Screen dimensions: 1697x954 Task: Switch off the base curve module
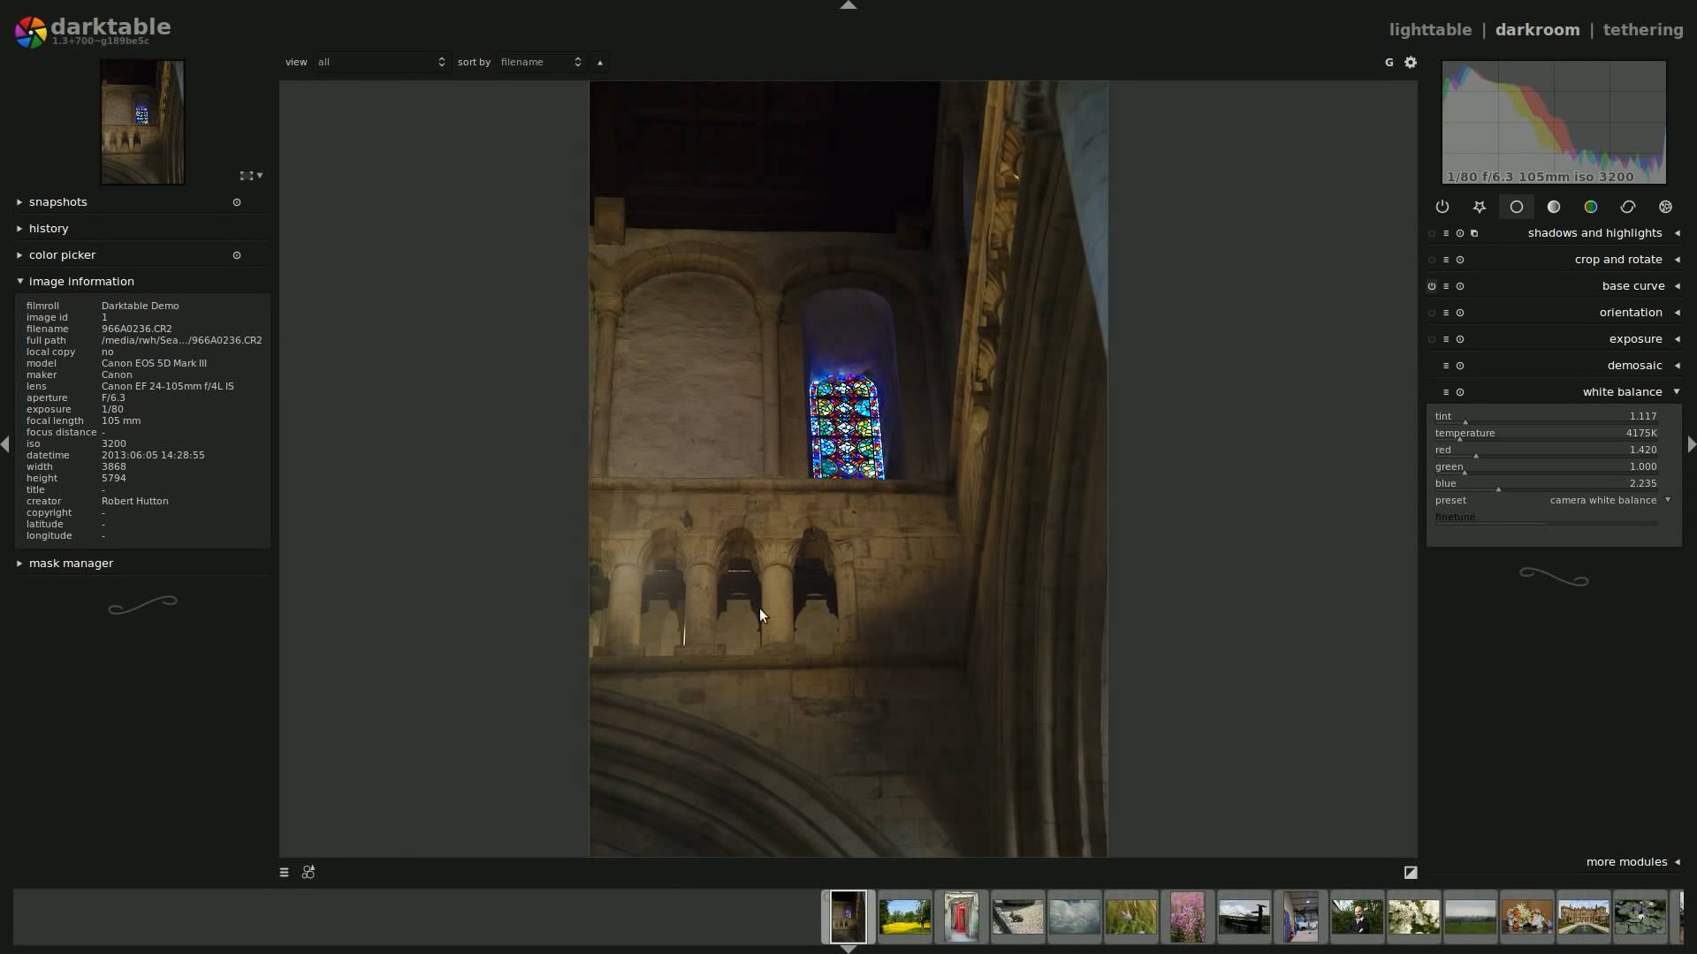tap(1431, 286)
